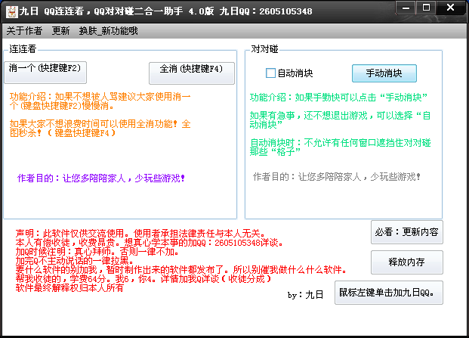This screenshot has height=338, width=469.
Task: Click red line 声明：此软件仅供交流使用
Action: click(x=140, y=233)
